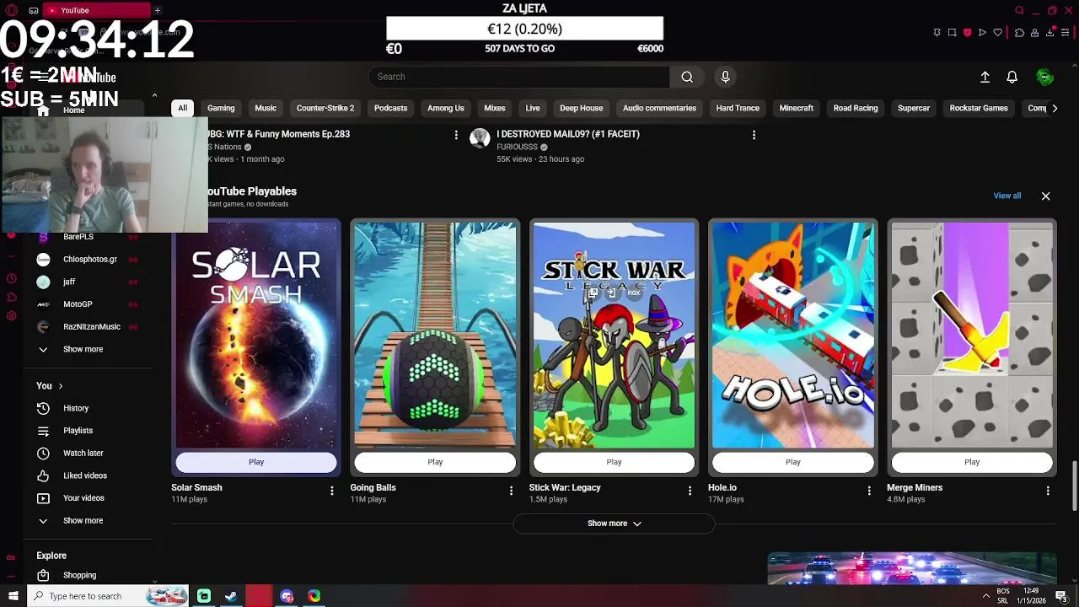This screenshot has height=607, width=1079.
Task: Open menu for WTF & Funny Moments video
Action: pos(456,135)
